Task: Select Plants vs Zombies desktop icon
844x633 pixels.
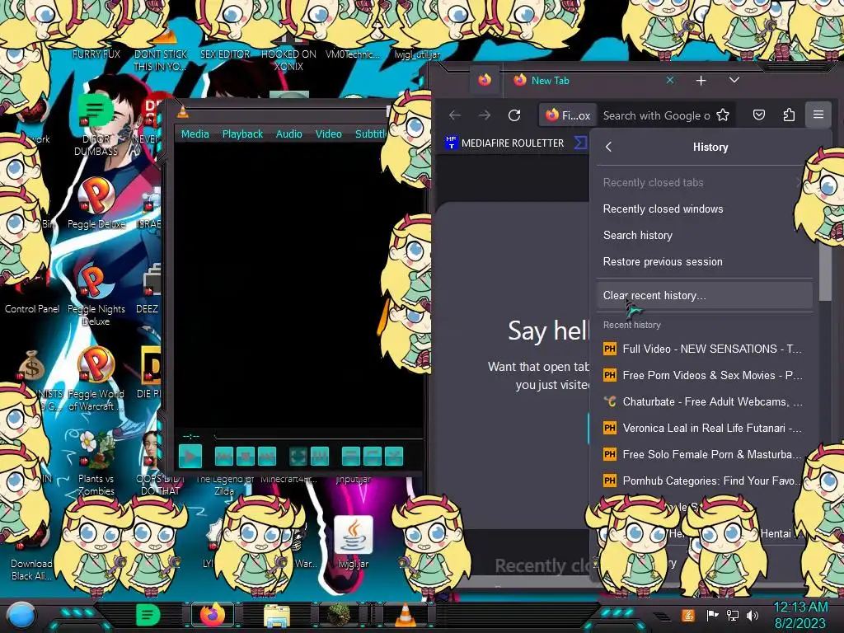Action: (96, 464)
